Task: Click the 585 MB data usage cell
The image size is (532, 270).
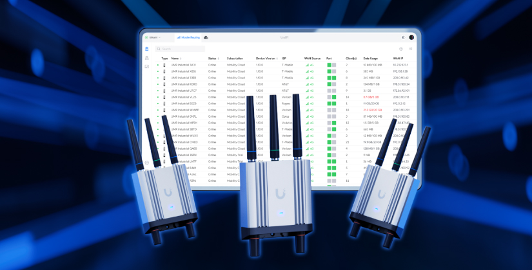Action: click(x=368, y=71)
